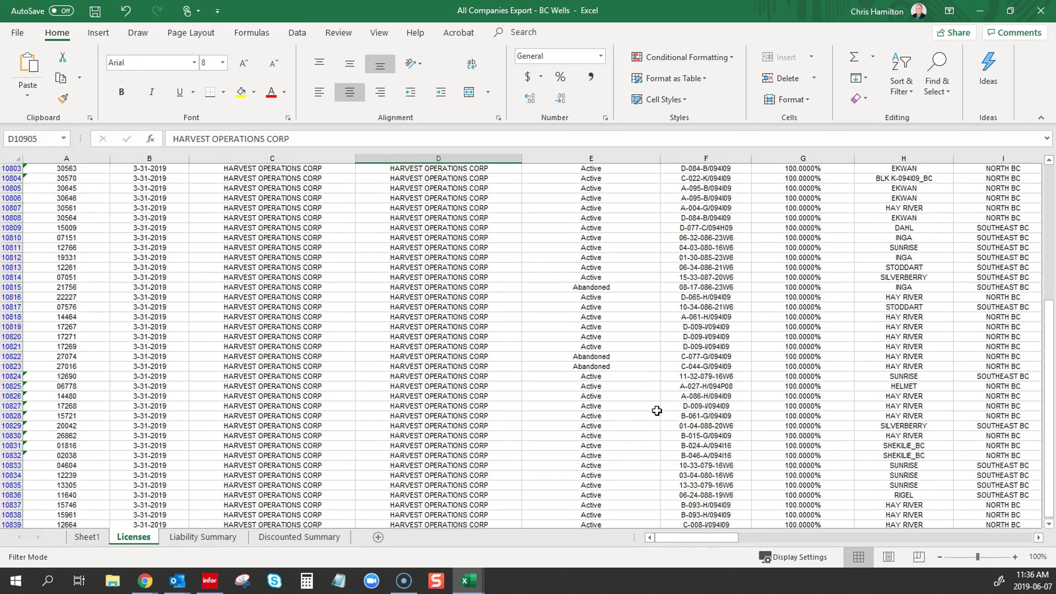
Task: Expand the General number format dropdown
Action: (x=600, y=56)
